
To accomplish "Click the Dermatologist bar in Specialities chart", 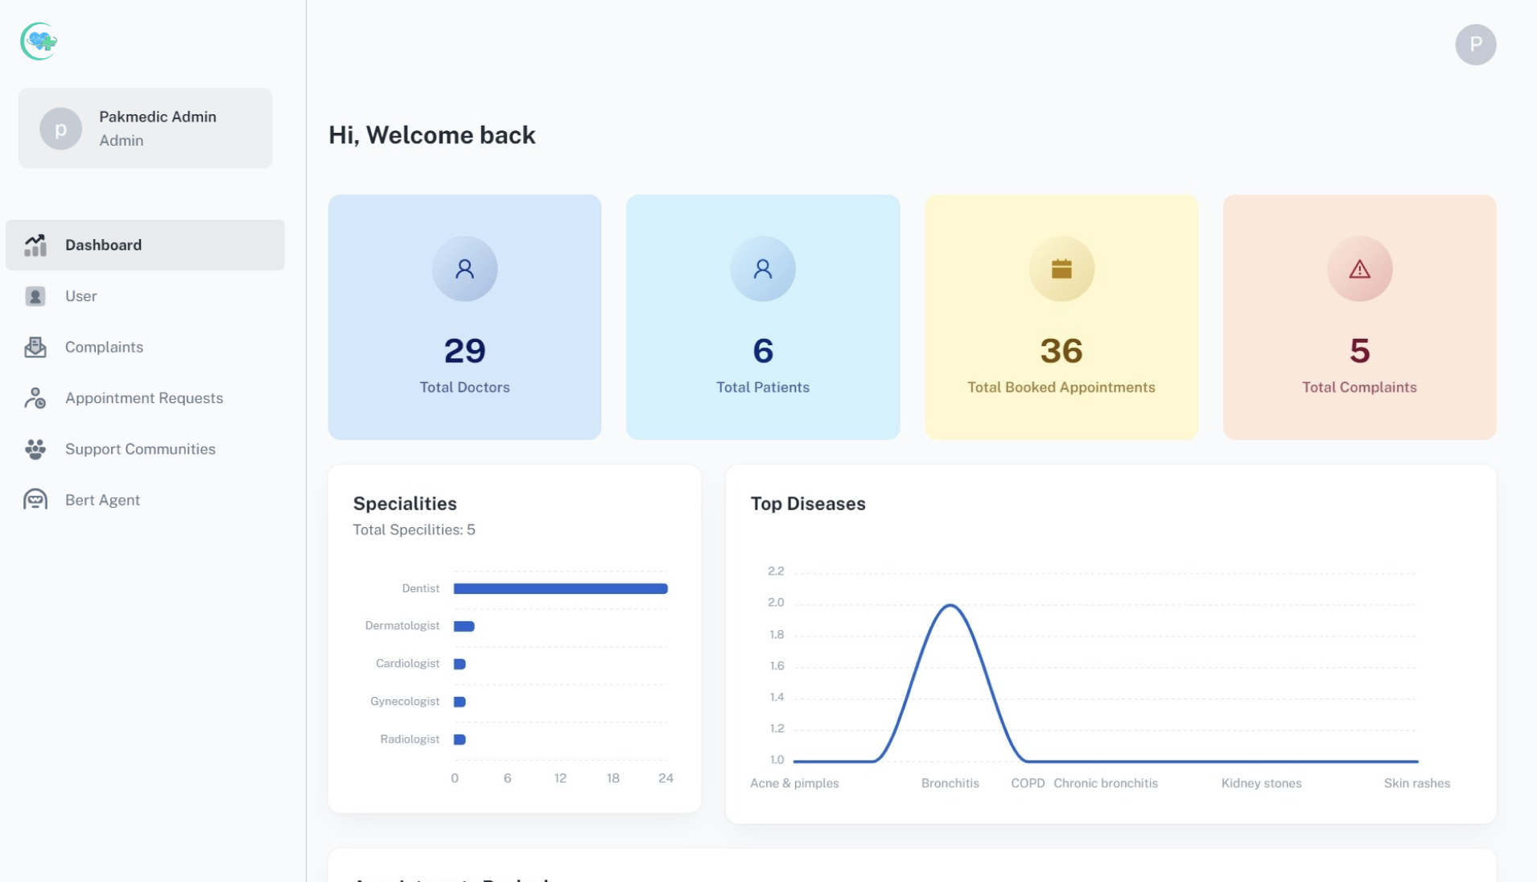I will point(464,626).
